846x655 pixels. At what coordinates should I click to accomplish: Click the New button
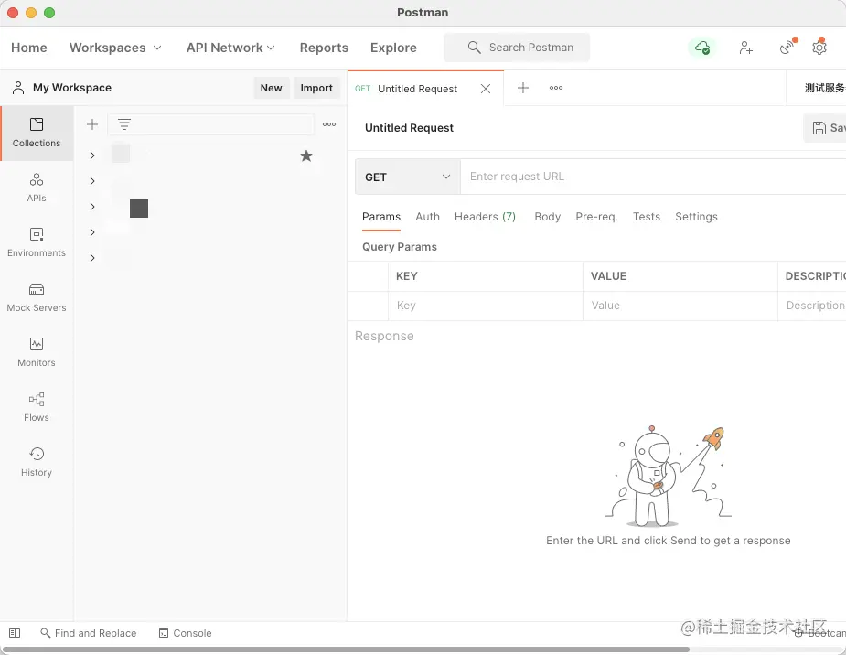coord(271,88)
